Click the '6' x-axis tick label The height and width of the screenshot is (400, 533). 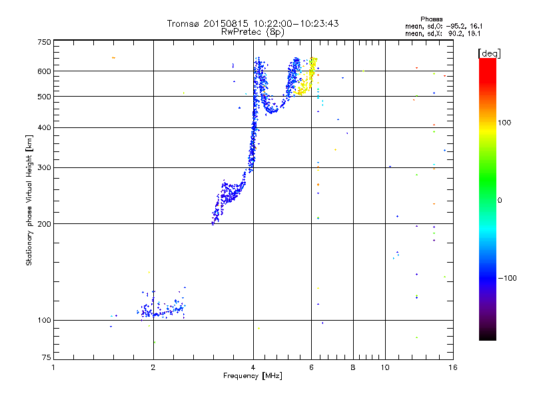[x=311, y=367]
